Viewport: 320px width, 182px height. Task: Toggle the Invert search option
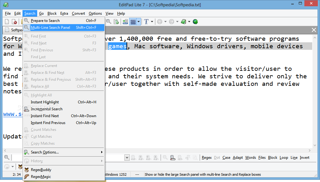(x=304, y=158)
